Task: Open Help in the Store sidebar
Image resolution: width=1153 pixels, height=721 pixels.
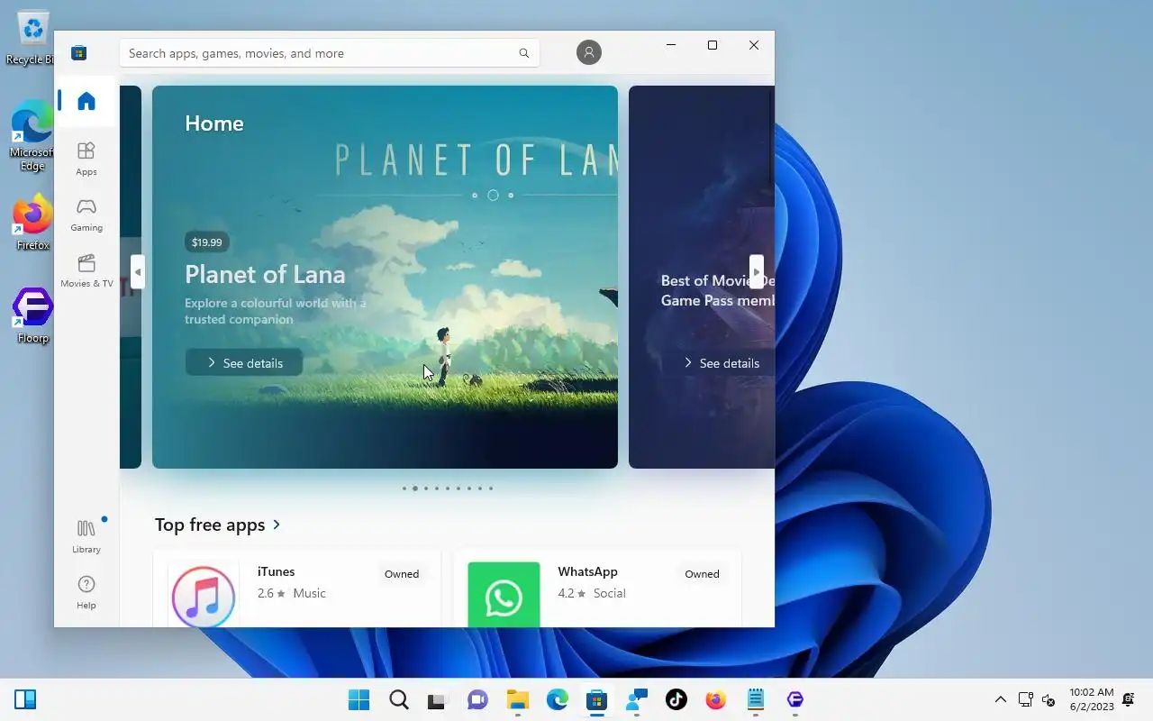Action: click(x=86, y=592)
